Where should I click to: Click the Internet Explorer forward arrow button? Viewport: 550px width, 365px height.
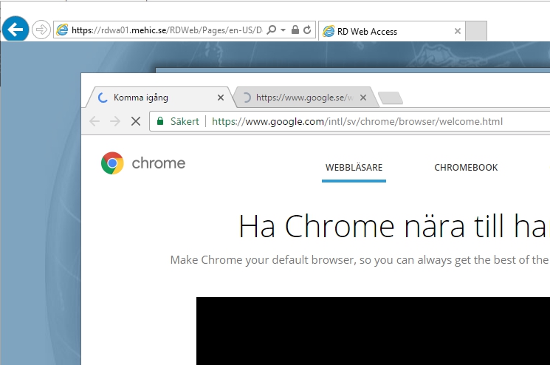41,30
